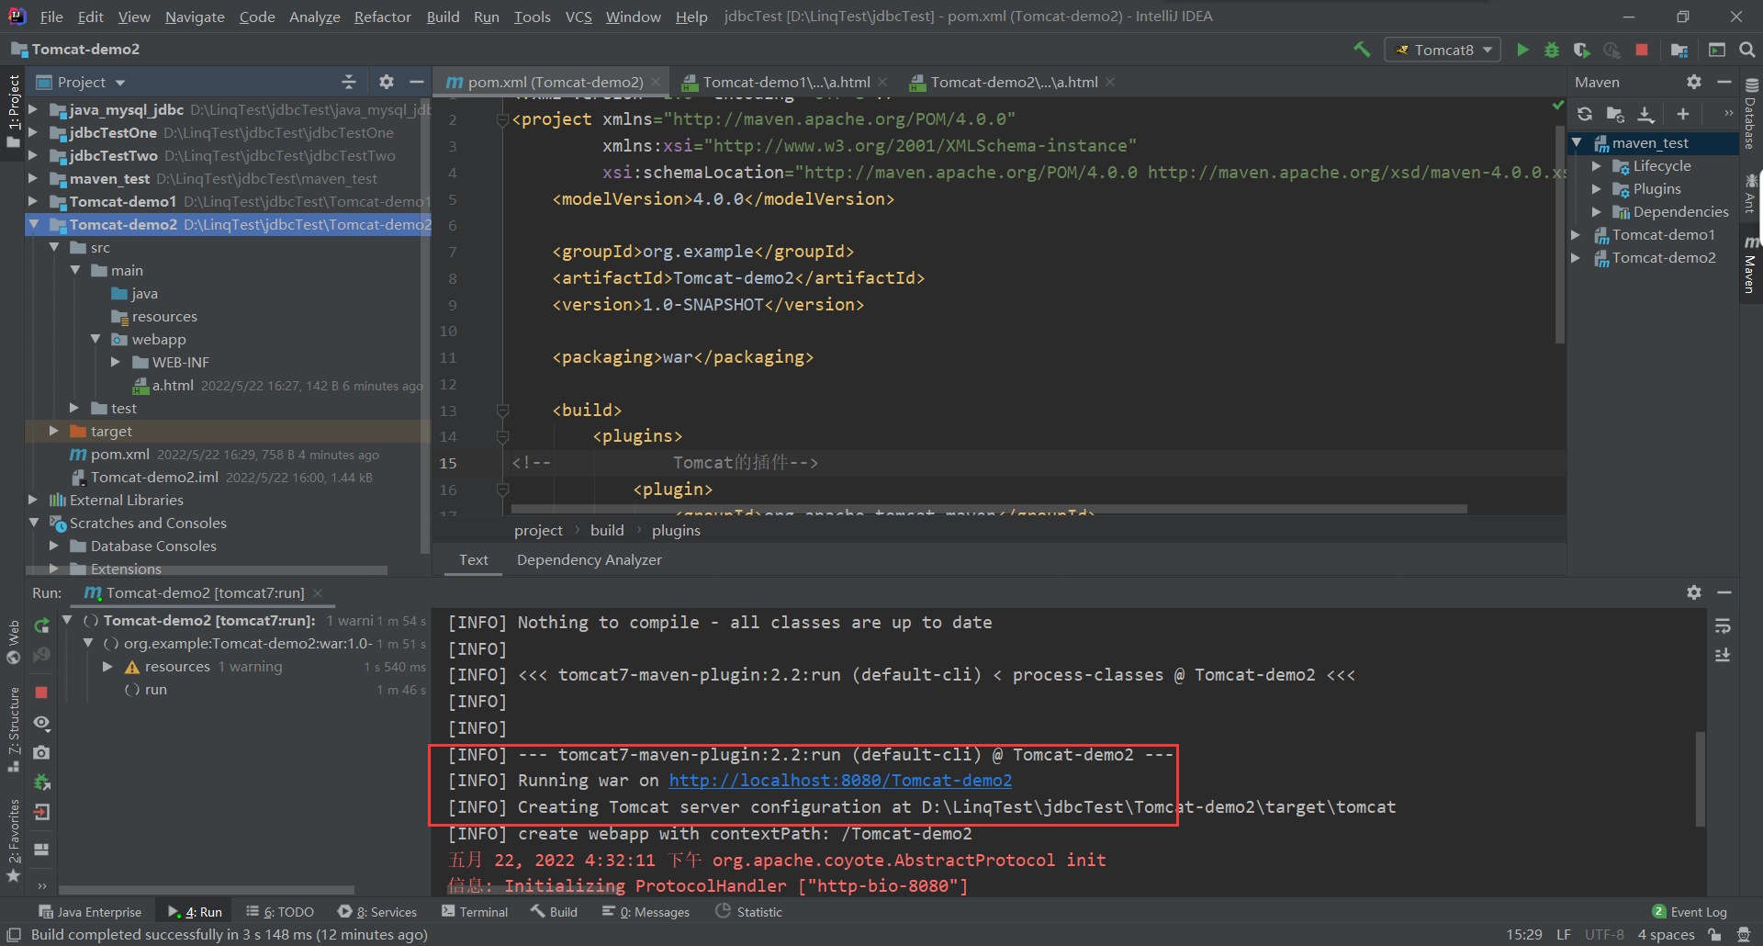Open the Database side tool window
The height and width of the screenshot is (946, 1763).
[x=1750, y=113]
